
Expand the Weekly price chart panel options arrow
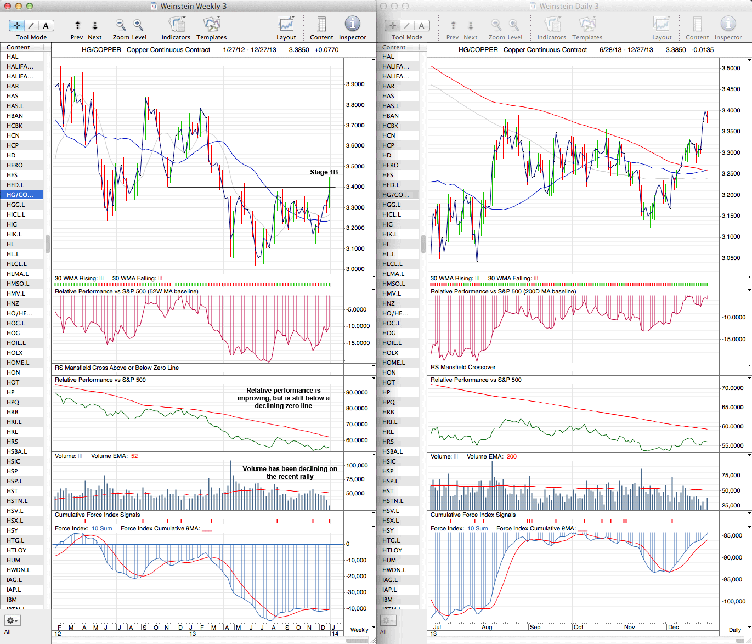374,58
